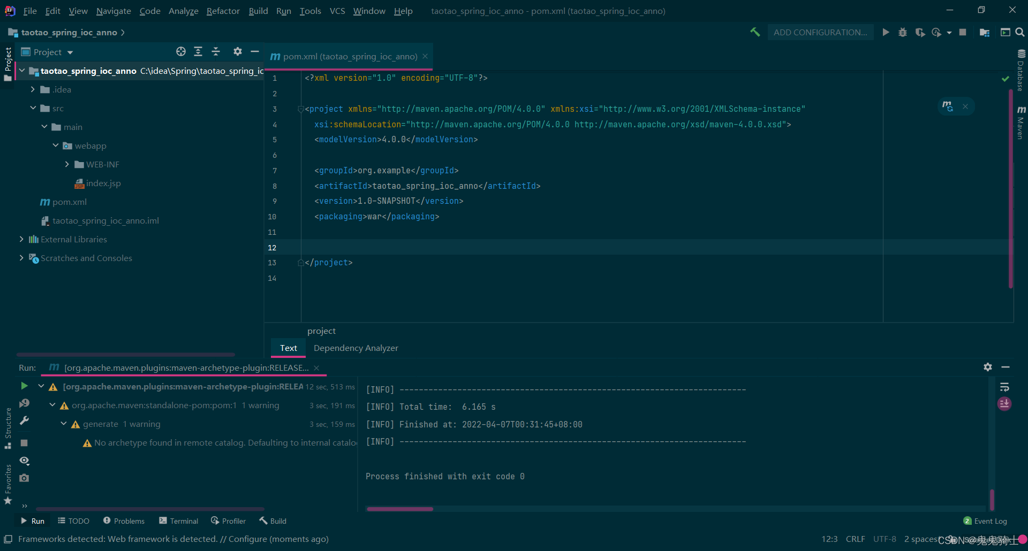Click the Run console horizontal scrollbar
Image resolution: width=1028 pixels, height=551 pixels.
(x=400, y=509)
